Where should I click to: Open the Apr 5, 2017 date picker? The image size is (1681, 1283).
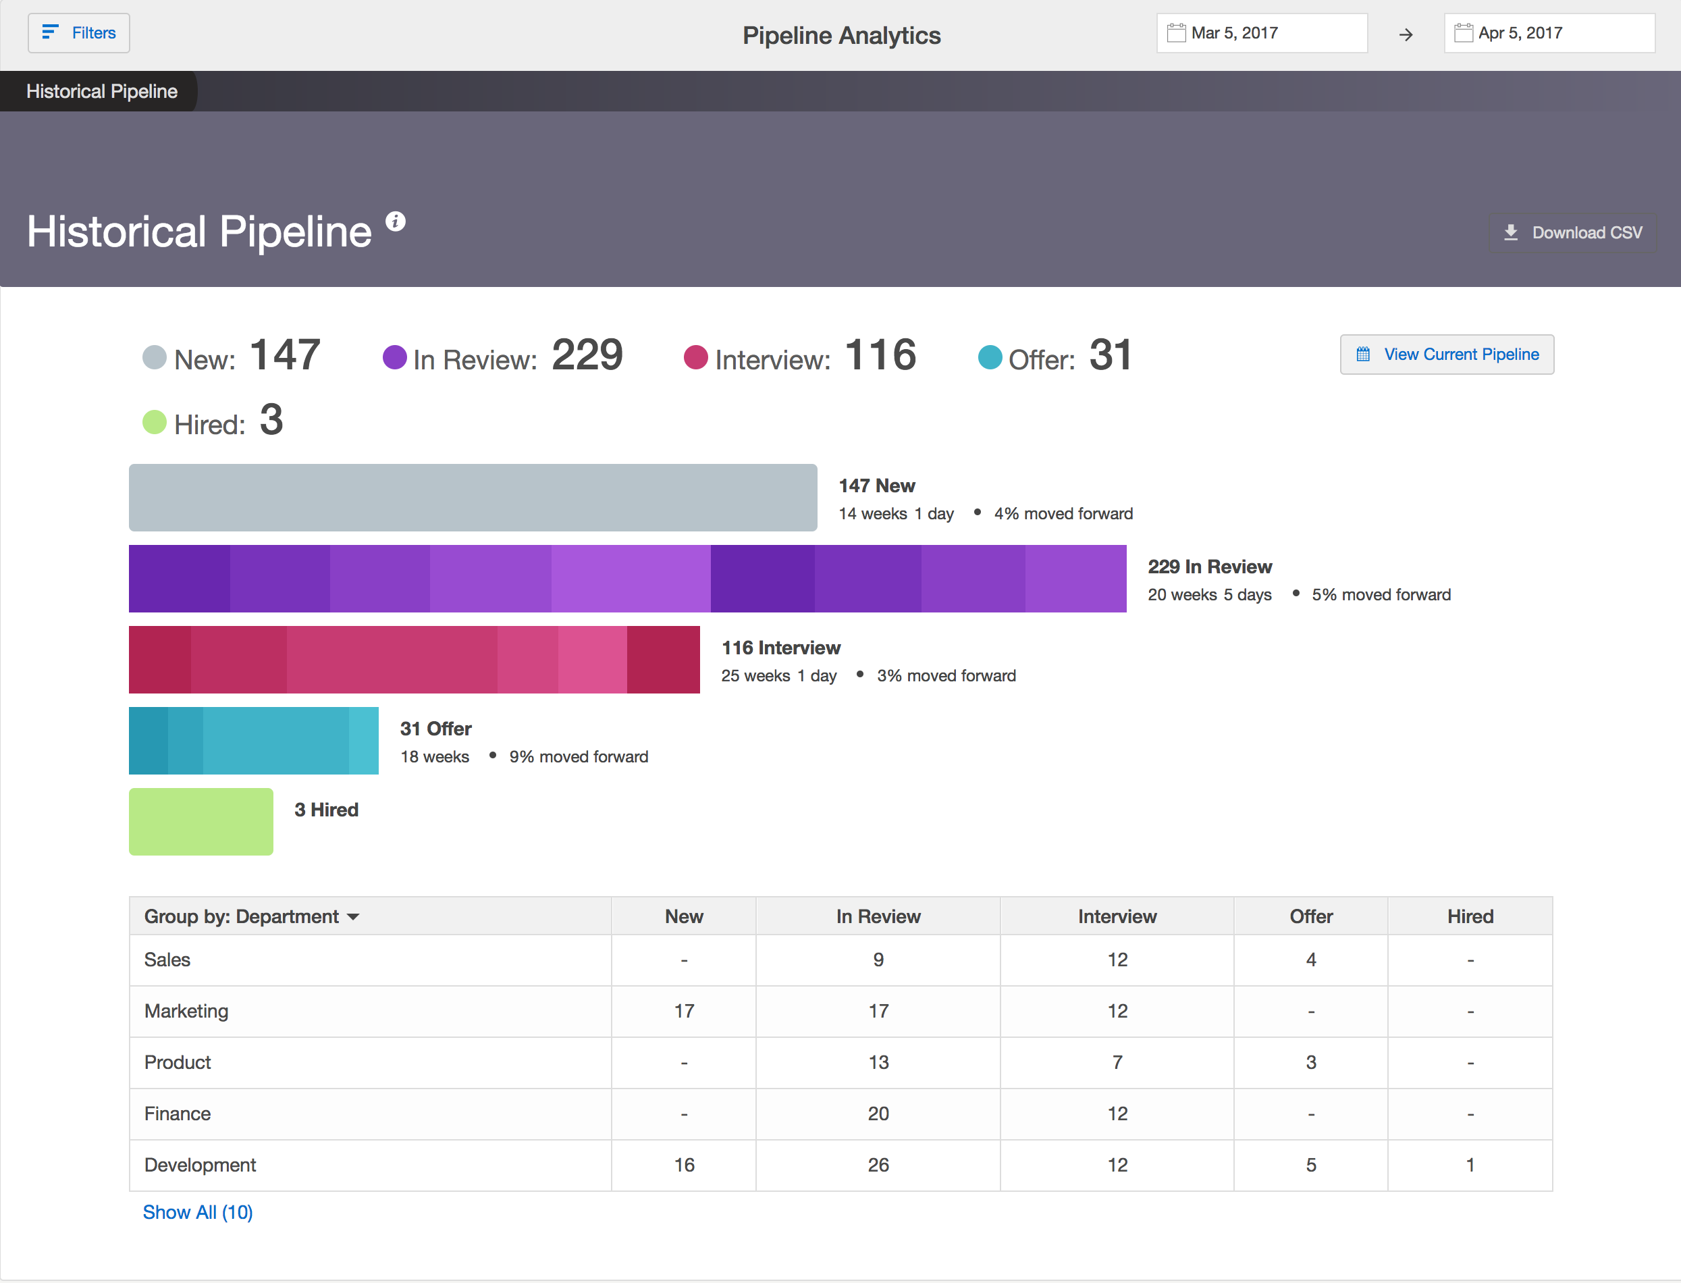pos(1548,33)
